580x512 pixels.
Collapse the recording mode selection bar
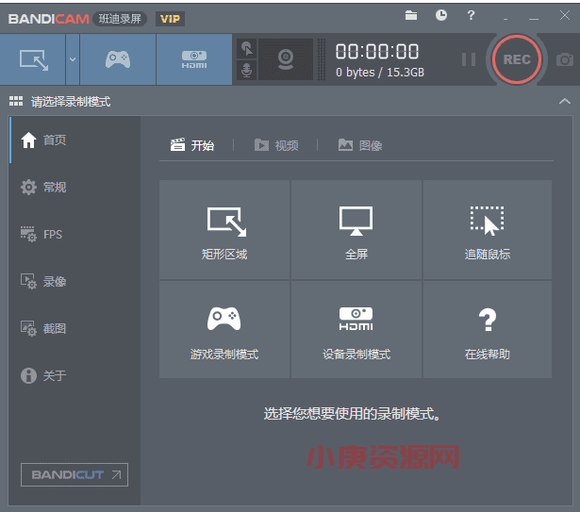click(x=564, y=101)
